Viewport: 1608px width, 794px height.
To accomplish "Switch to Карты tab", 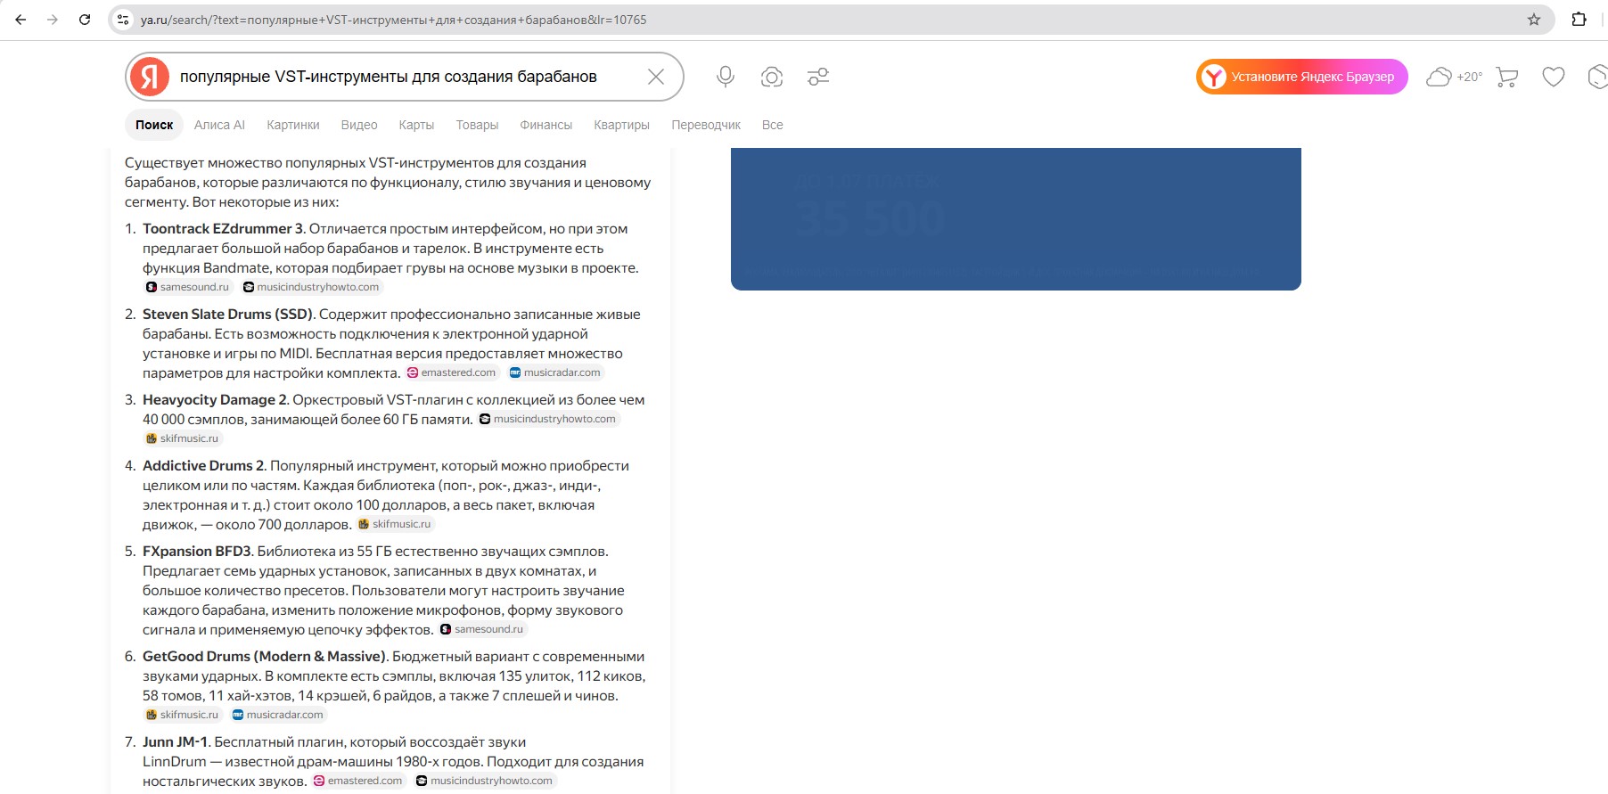I will (416, 125).
